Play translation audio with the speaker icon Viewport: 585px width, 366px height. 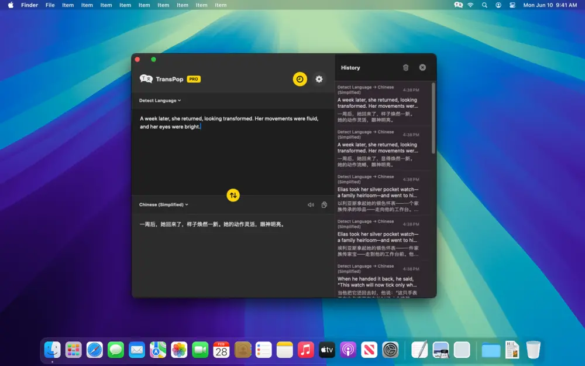pyautogui.click(x=311, y=204)
